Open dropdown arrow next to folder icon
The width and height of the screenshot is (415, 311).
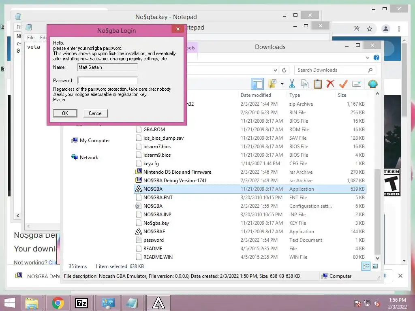coord(282,84)
